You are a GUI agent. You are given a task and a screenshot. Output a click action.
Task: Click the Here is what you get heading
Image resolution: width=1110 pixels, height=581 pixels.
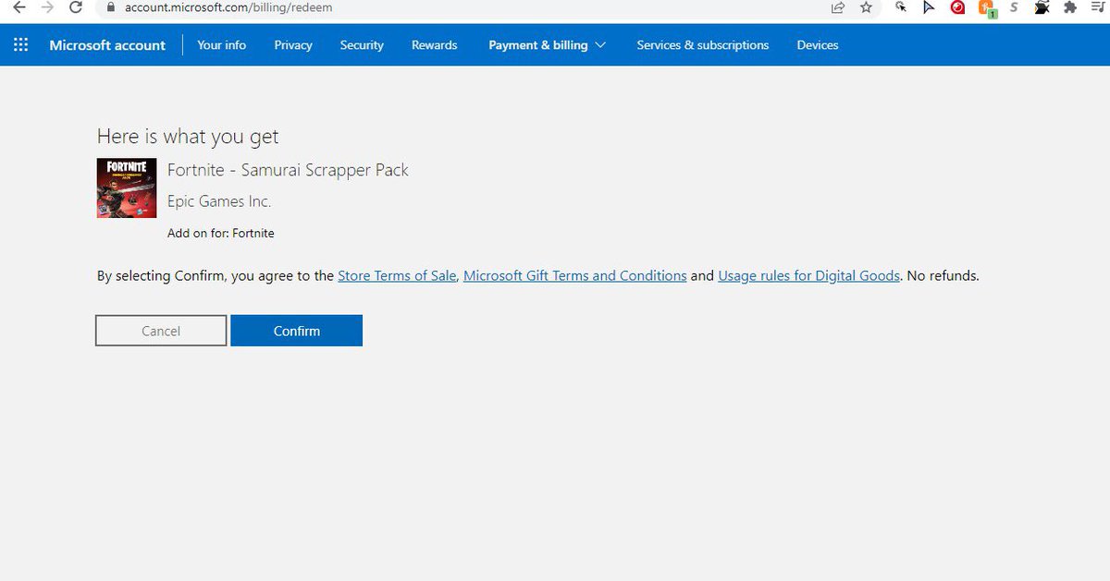pyautogui.click(x=188, y=137)
